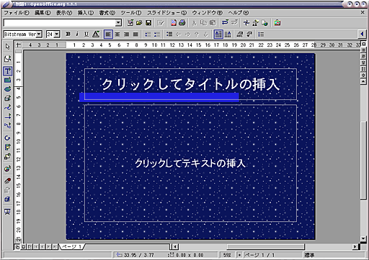The height and width of the screenshot is (260, 369).
Task: Open the font name dropdown
Action: click(39, 34)
